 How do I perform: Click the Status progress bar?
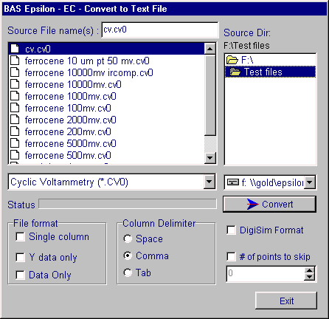(128, 204)
